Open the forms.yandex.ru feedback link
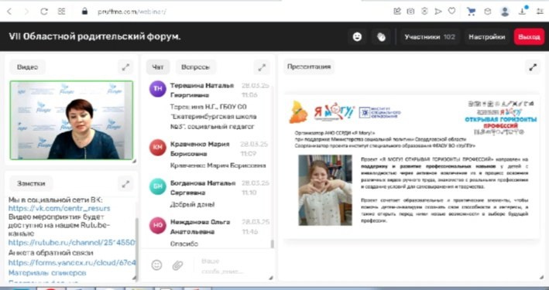 (x=72, y=262)
